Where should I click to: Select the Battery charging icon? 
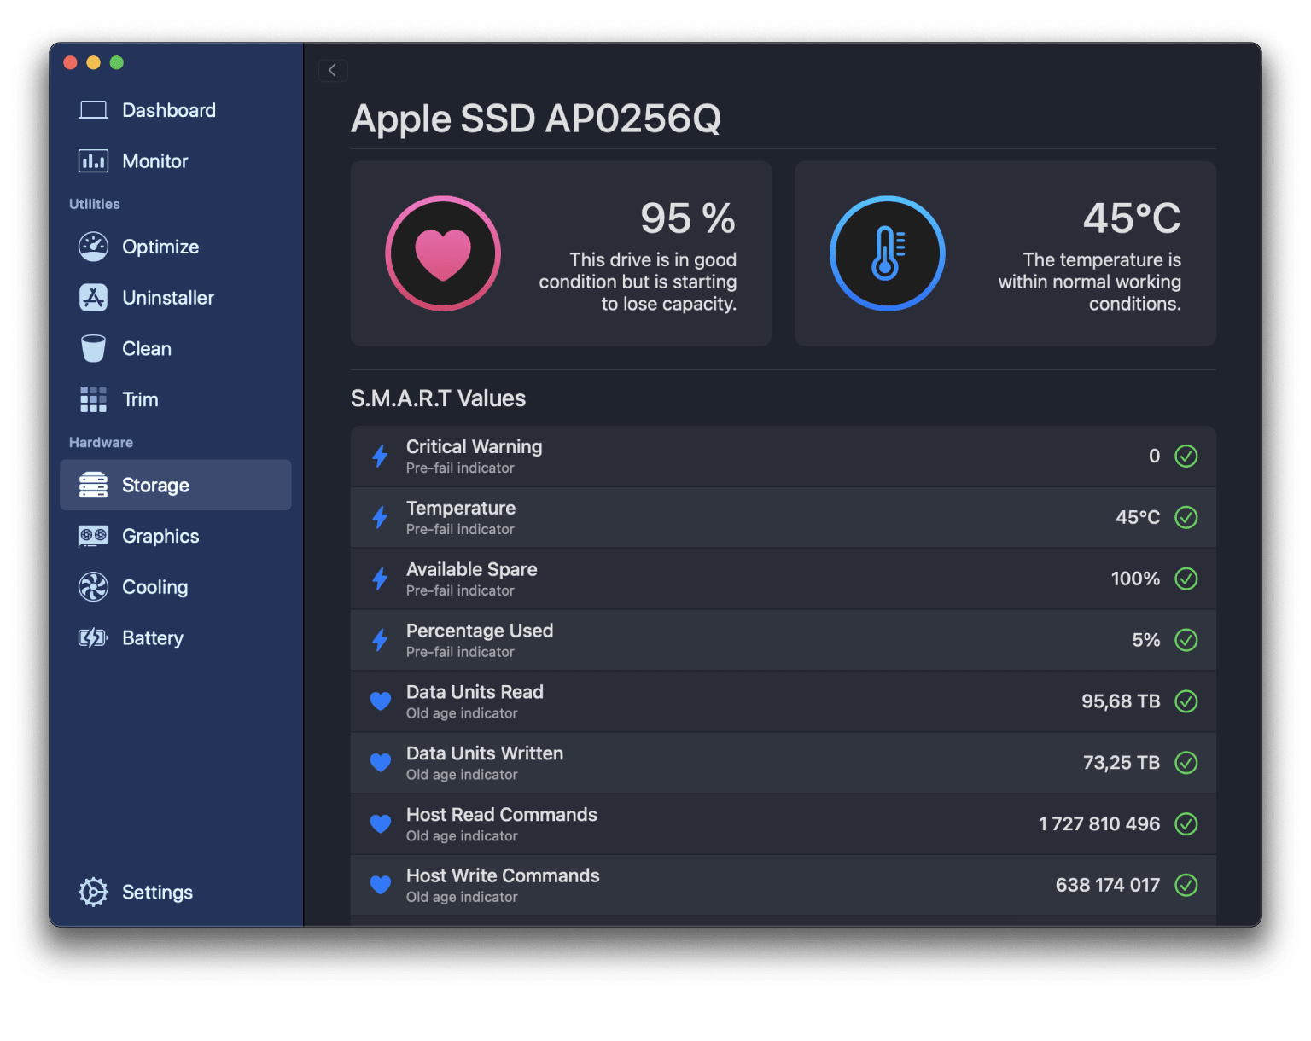93,638
